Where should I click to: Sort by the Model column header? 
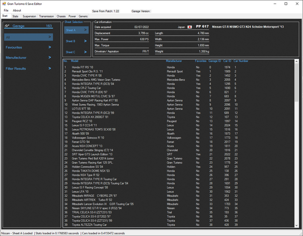click(75, 61)
